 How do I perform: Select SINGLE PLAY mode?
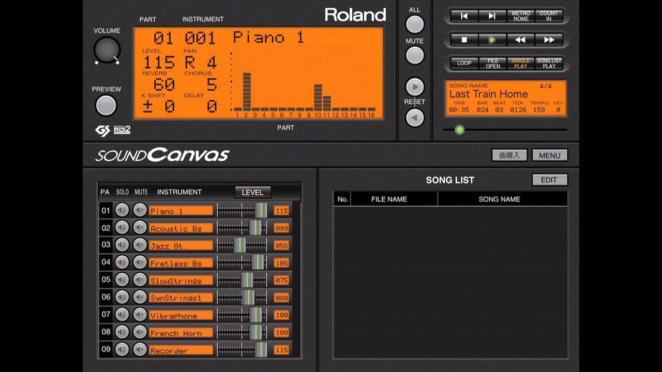[520, 63]
